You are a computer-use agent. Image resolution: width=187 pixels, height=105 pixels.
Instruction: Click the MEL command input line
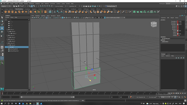(x=105, y=101)
